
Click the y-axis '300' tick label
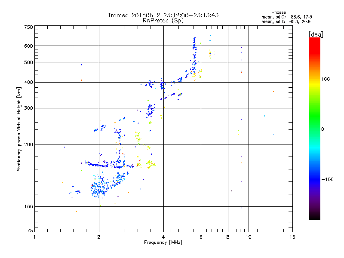[28, 108]
